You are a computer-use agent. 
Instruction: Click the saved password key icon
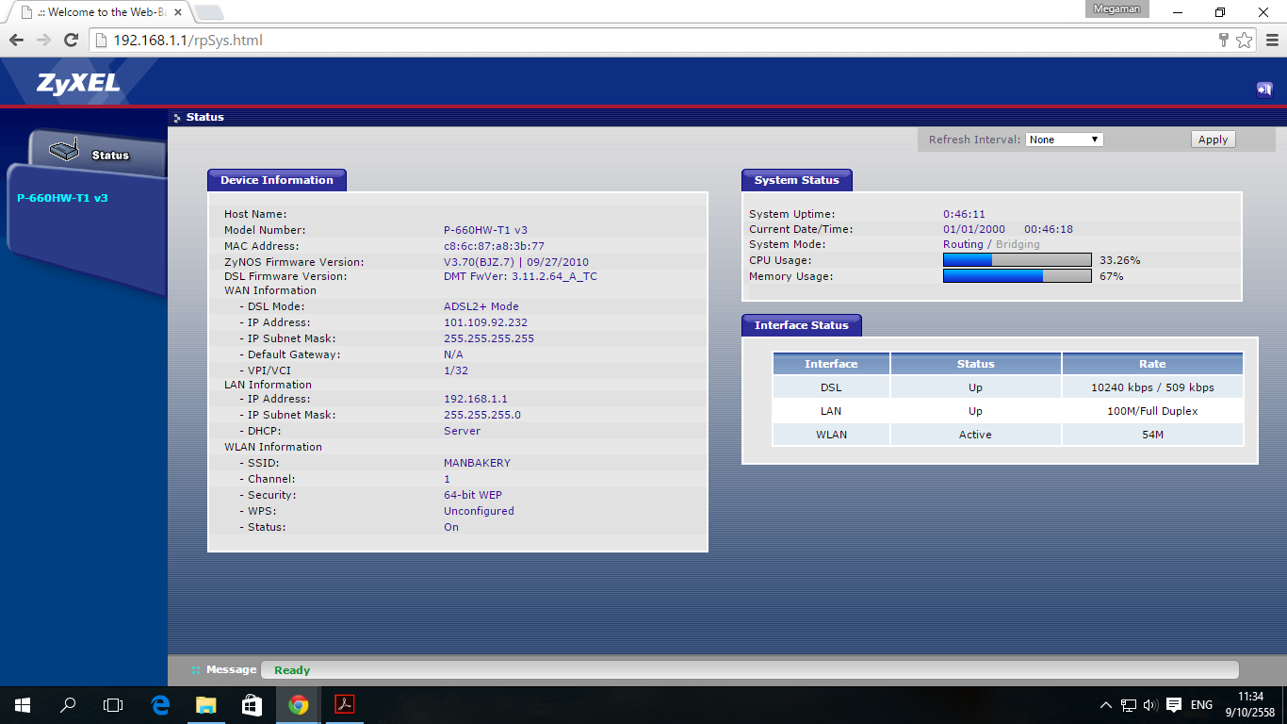pyautogui.click(x=1224, y=40)
